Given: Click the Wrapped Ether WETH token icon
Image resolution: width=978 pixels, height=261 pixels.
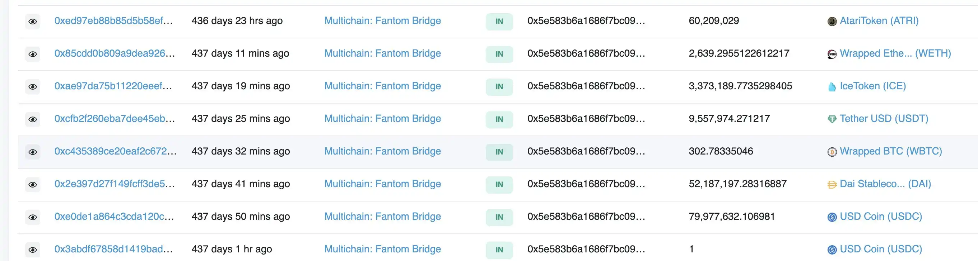Looking at the screenshot, I should (832, 54).
